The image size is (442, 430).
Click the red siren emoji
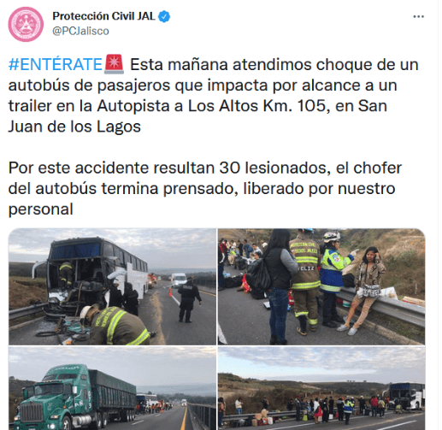pos(114,64)
